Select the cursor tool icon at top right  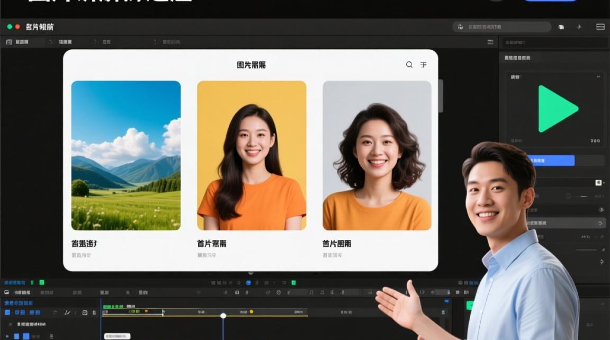click(x=579, y=27)
